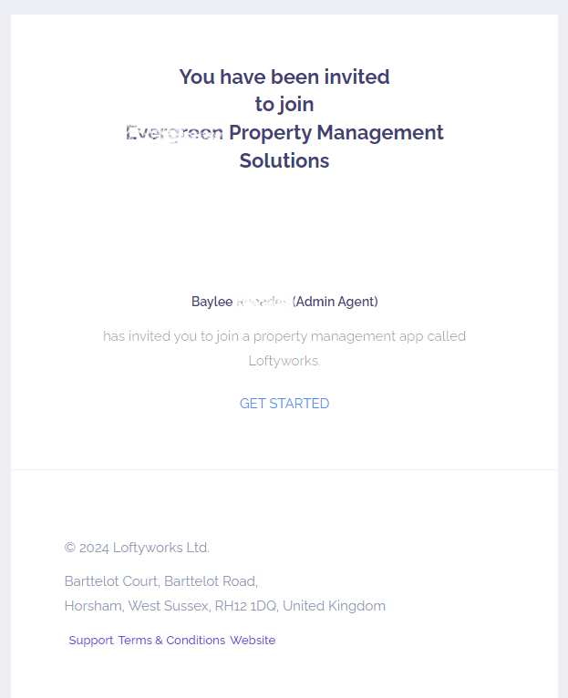This screenshot has height=698, width=568.
Task: Click 'Horsham, West Sussex' in the address
Action: point(137,606)
